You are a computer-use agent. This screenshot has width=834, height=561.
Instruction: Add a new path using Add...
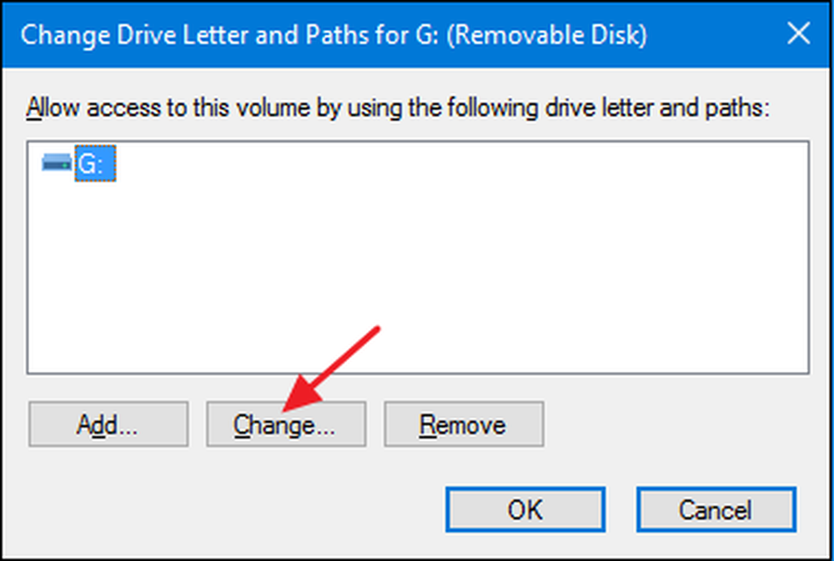(x=108, y=423)
